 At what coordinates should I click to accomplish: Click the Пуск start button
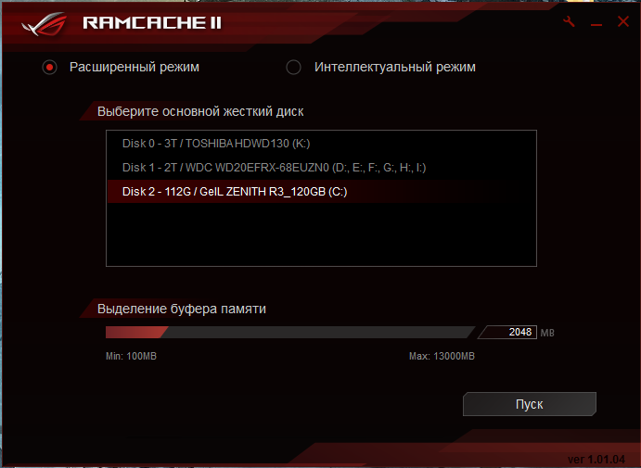(530, 404)
